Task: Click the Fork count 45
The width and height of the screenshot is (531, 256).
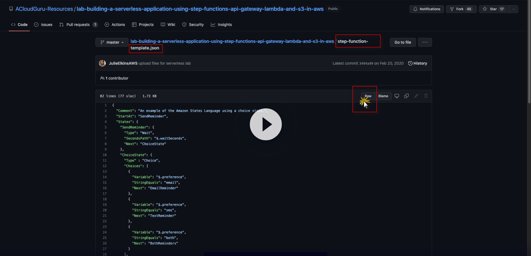Action: tap(469, 9)
